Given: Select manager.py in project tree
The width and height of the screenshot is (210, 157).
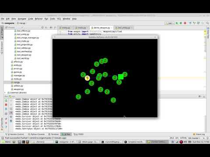Looking at the screenshot, I should 18,75.
